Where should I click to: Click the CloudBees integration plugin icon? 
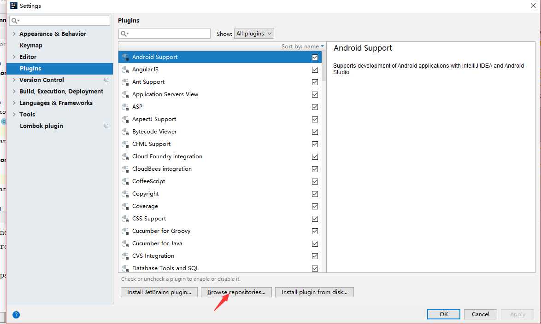pos(126,169)
